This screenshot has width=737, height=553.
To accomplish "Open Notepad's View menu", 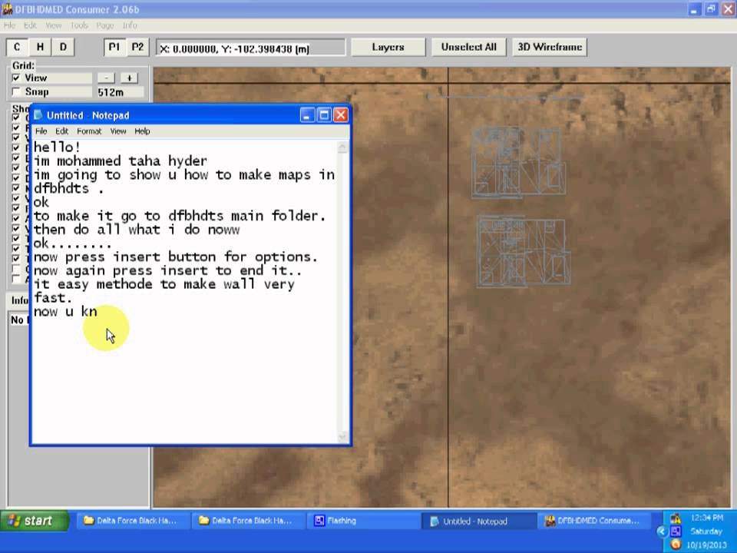I will tap(118, 131).
